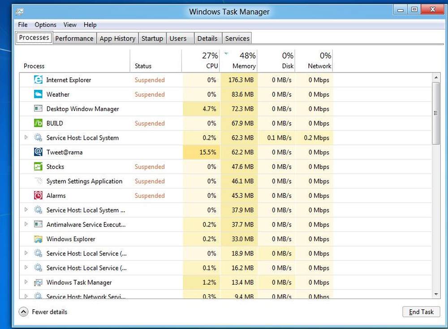Sort by the CPU column header

(201, 60)
